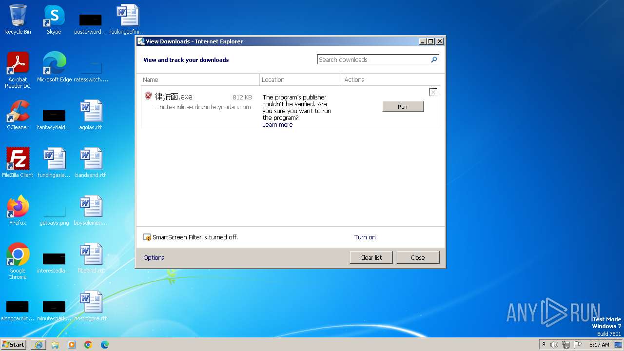Open agolas.rtf document icon
624x351 pixels.
(91, 115)
